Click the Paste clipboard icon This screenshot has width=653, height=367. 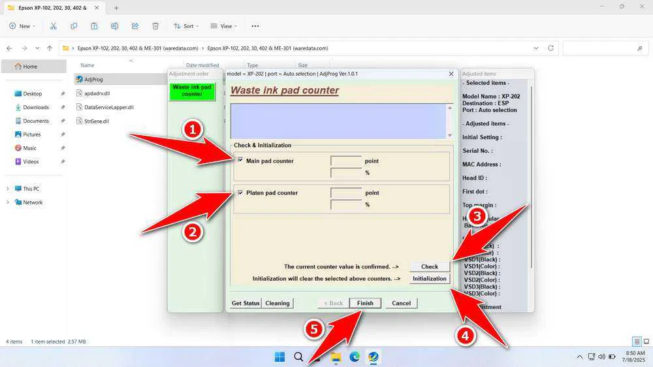click(x=94, y=26)
